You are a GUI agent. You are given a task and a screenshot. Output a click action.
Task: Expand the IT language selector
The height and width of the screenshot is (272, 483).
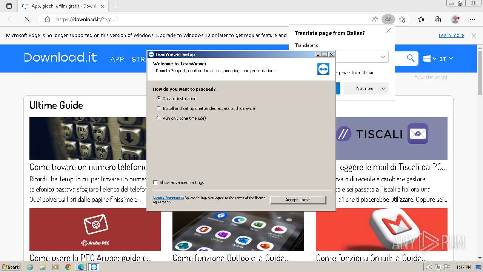point(446,59)
